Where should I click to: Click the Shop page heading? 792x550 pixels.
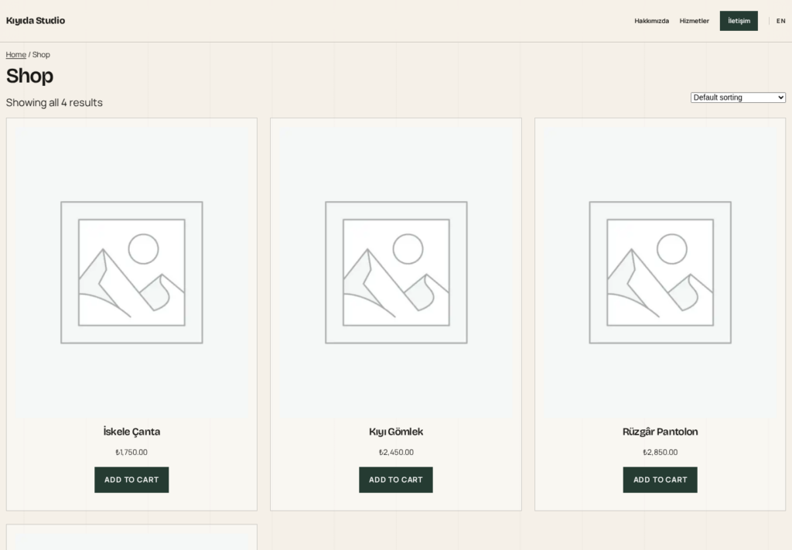(x=30, y=76)
